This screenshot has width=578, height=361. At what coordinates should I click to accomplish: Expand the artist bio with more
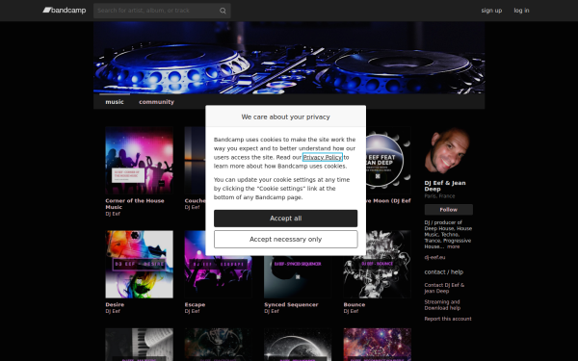point(453,246)
